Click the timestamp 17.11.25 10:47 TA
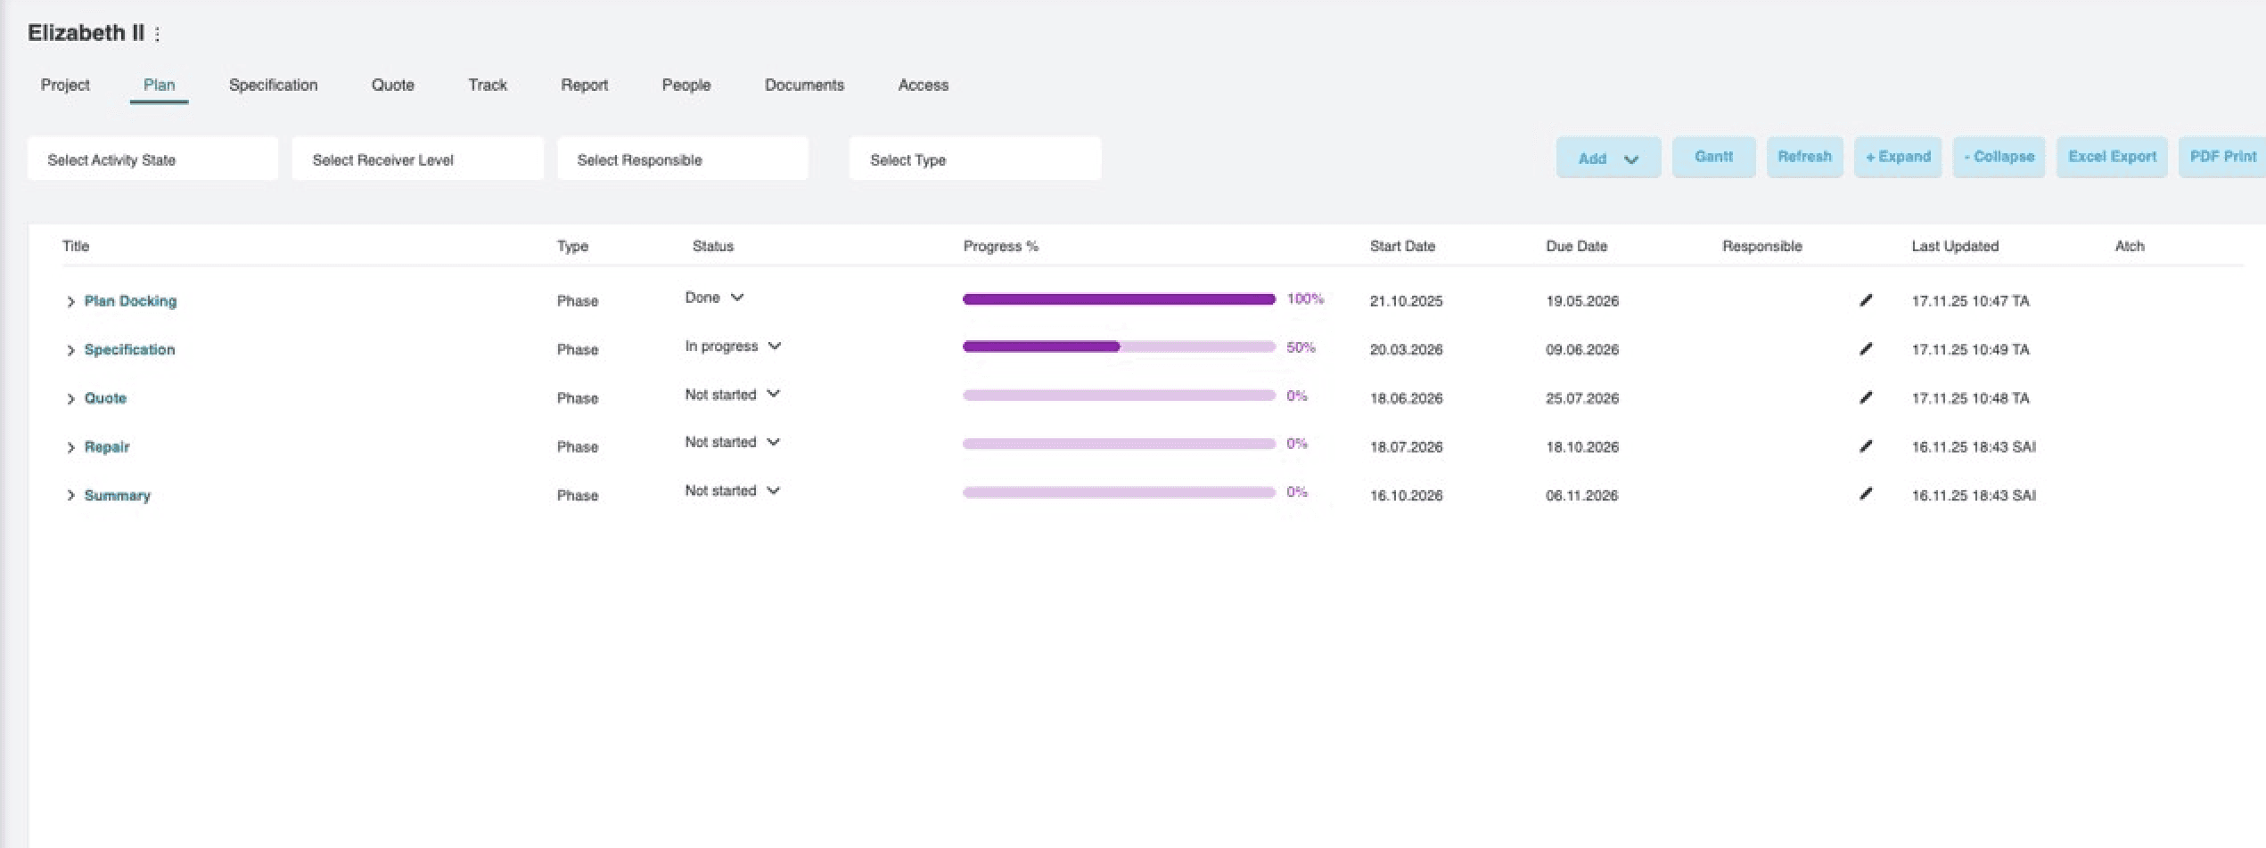Image resolution: width=2266 pixels, height=848 pixels. (x=1970, y=301)
